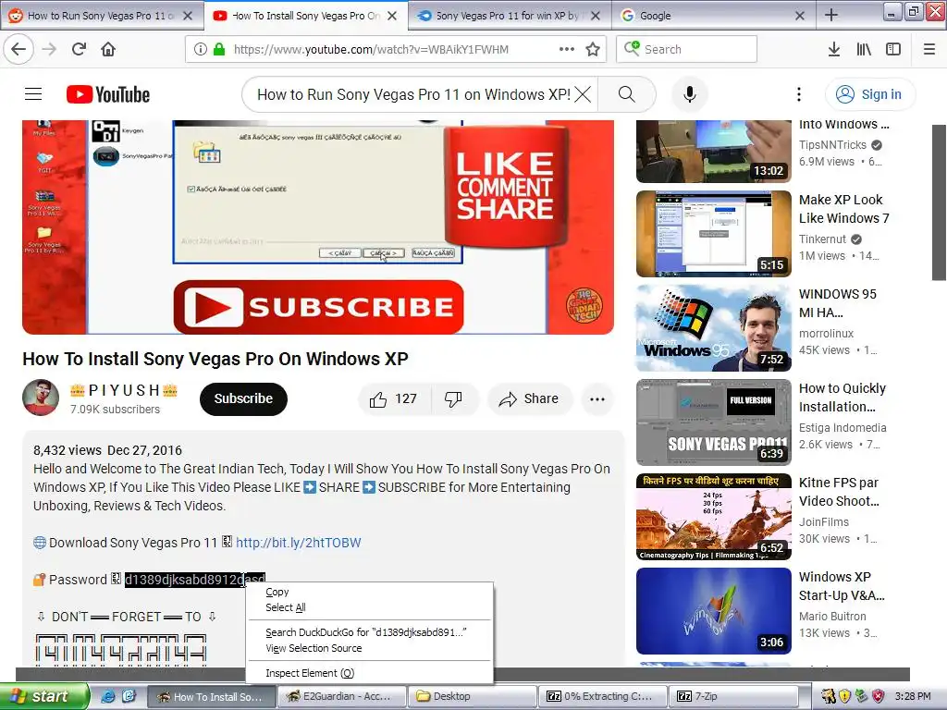Choose View Selection Source
This screenshot has height=710, width=947.
tap(314, 648)
